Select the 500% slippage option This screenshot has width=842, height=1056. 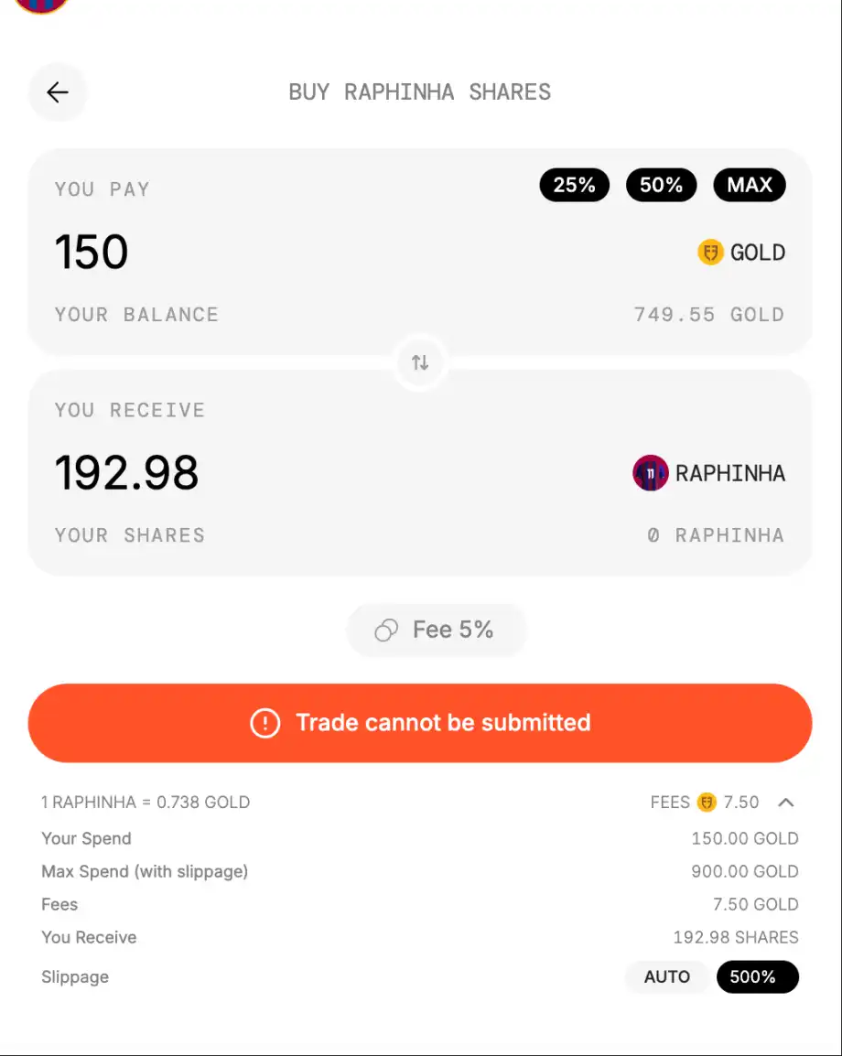click(x=757, y=977)
